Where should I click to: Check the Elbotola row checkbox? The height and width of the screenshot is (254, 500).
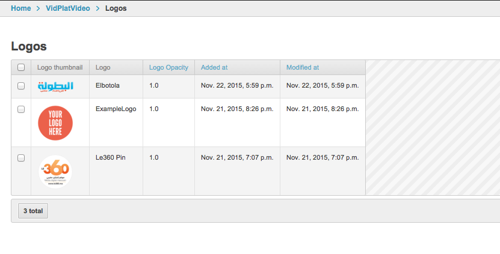tap(21, 86)
